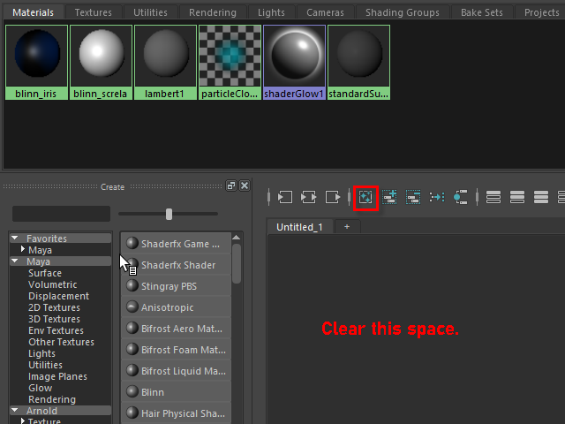Click the Input and output connections icon
This screenshot has height=424, width=565.
point(309,197)
